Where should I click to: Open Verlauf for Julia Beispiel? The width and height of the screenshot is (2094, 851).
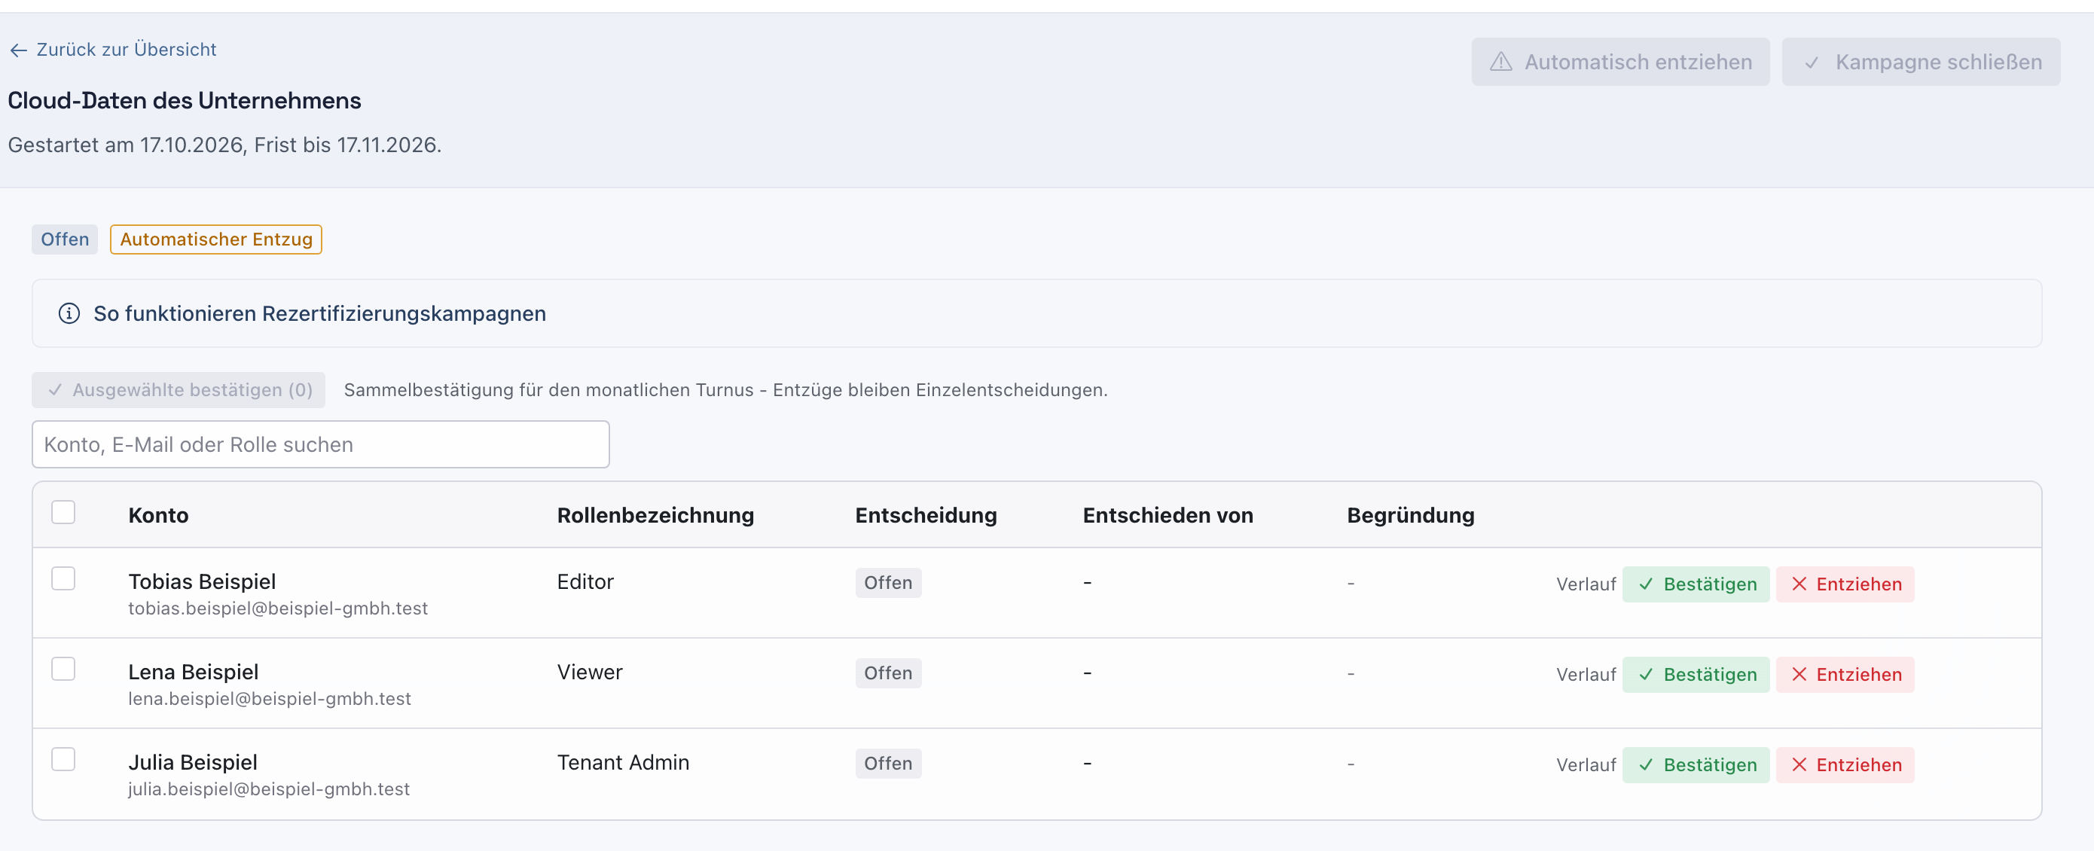click(x=1586, y=765)
